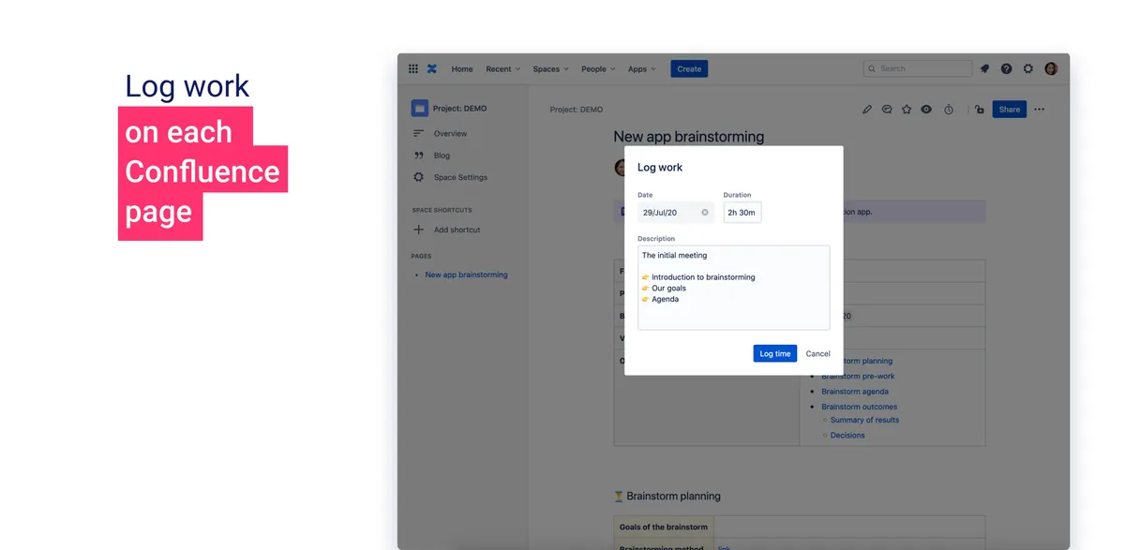This screenshot has height=550, width=1125.
Task: Go to Home in top navigation
Action: pyautogui.click(x=462, y=69)
